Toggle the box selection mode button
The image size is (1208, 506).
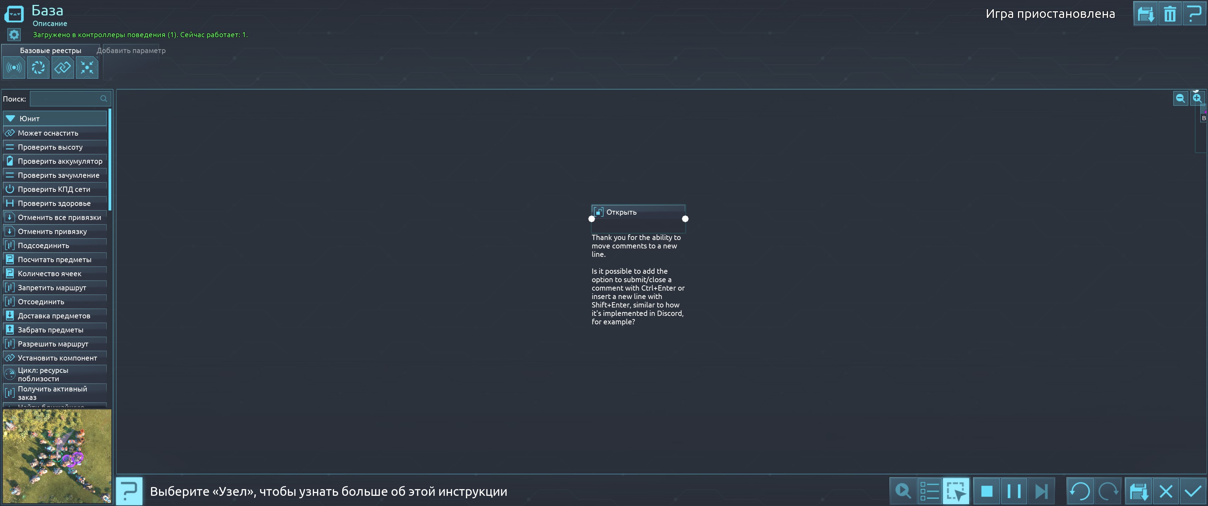pyautogui.click(x=956, y=492)
